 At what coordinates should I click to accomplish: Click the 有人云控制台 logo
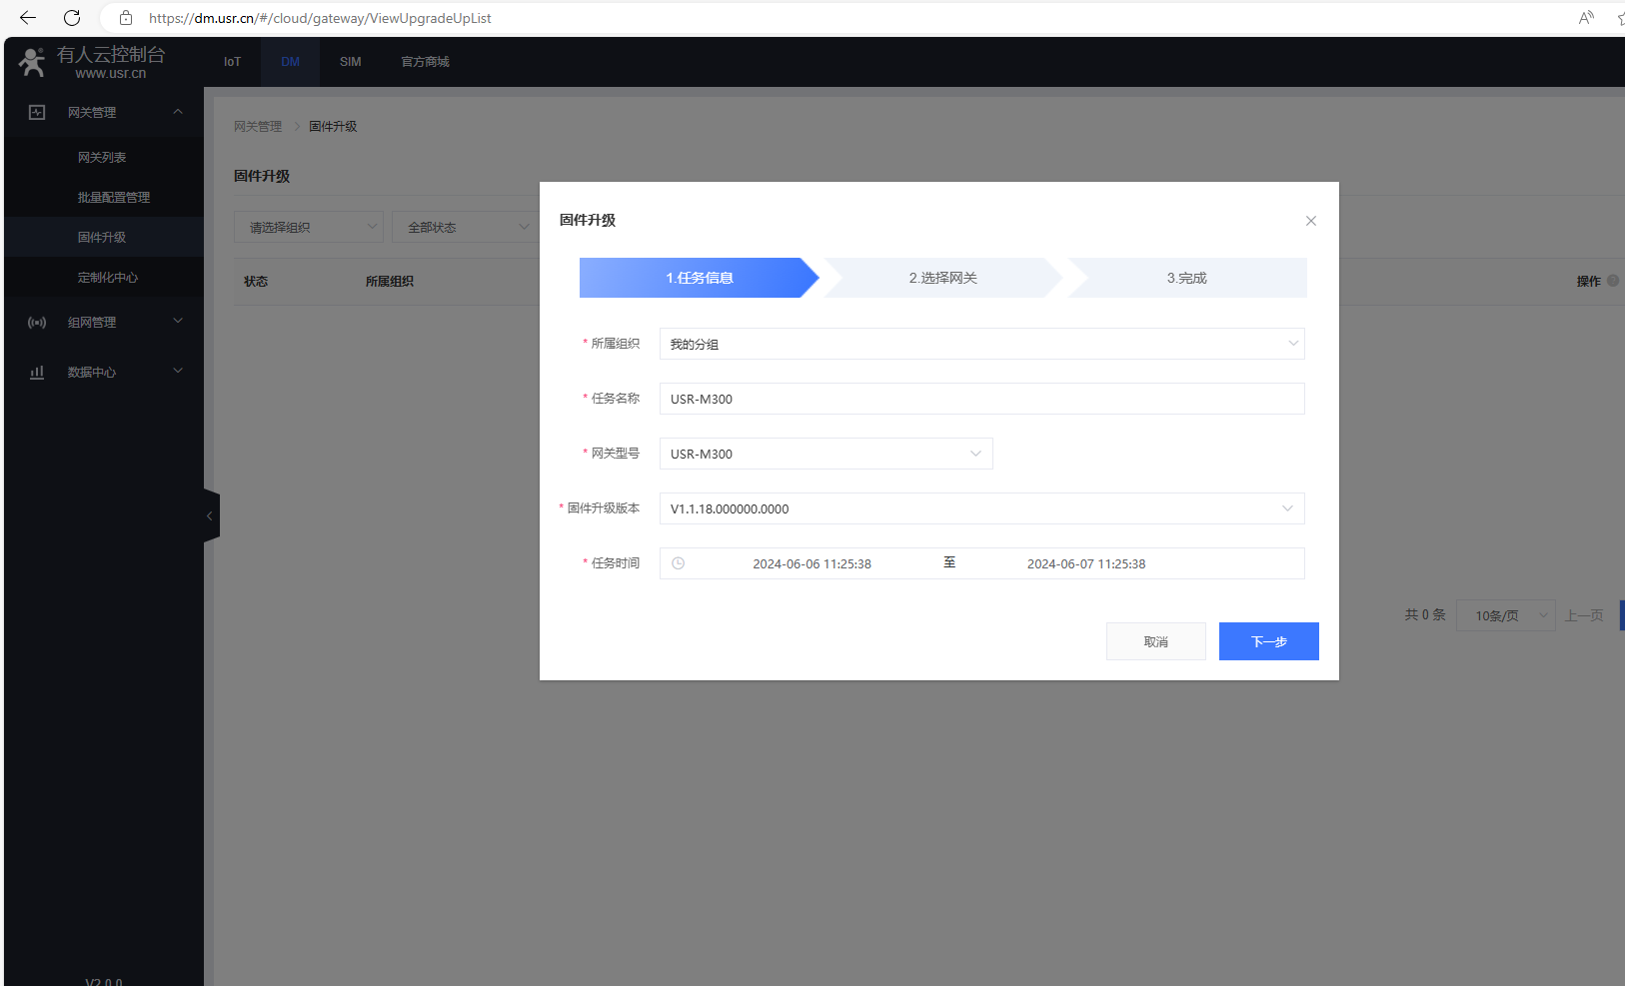(x=92, y=62)
